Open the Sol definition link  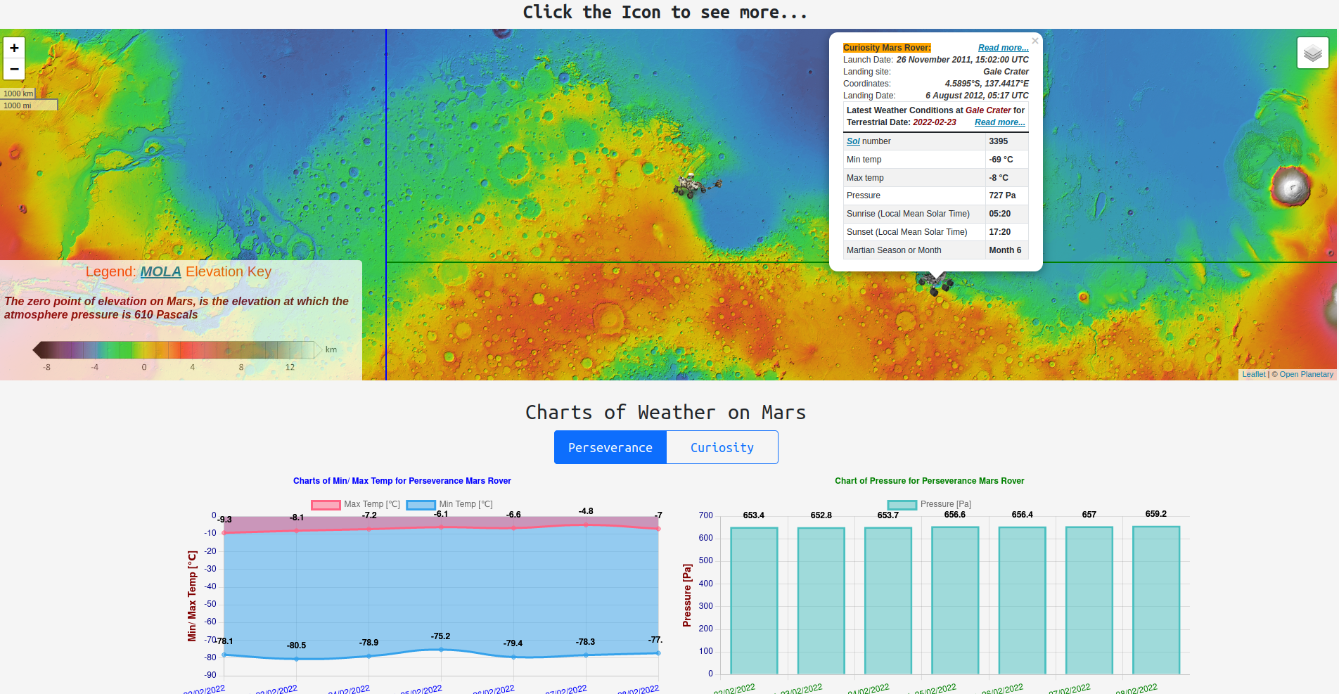(853, 141)
